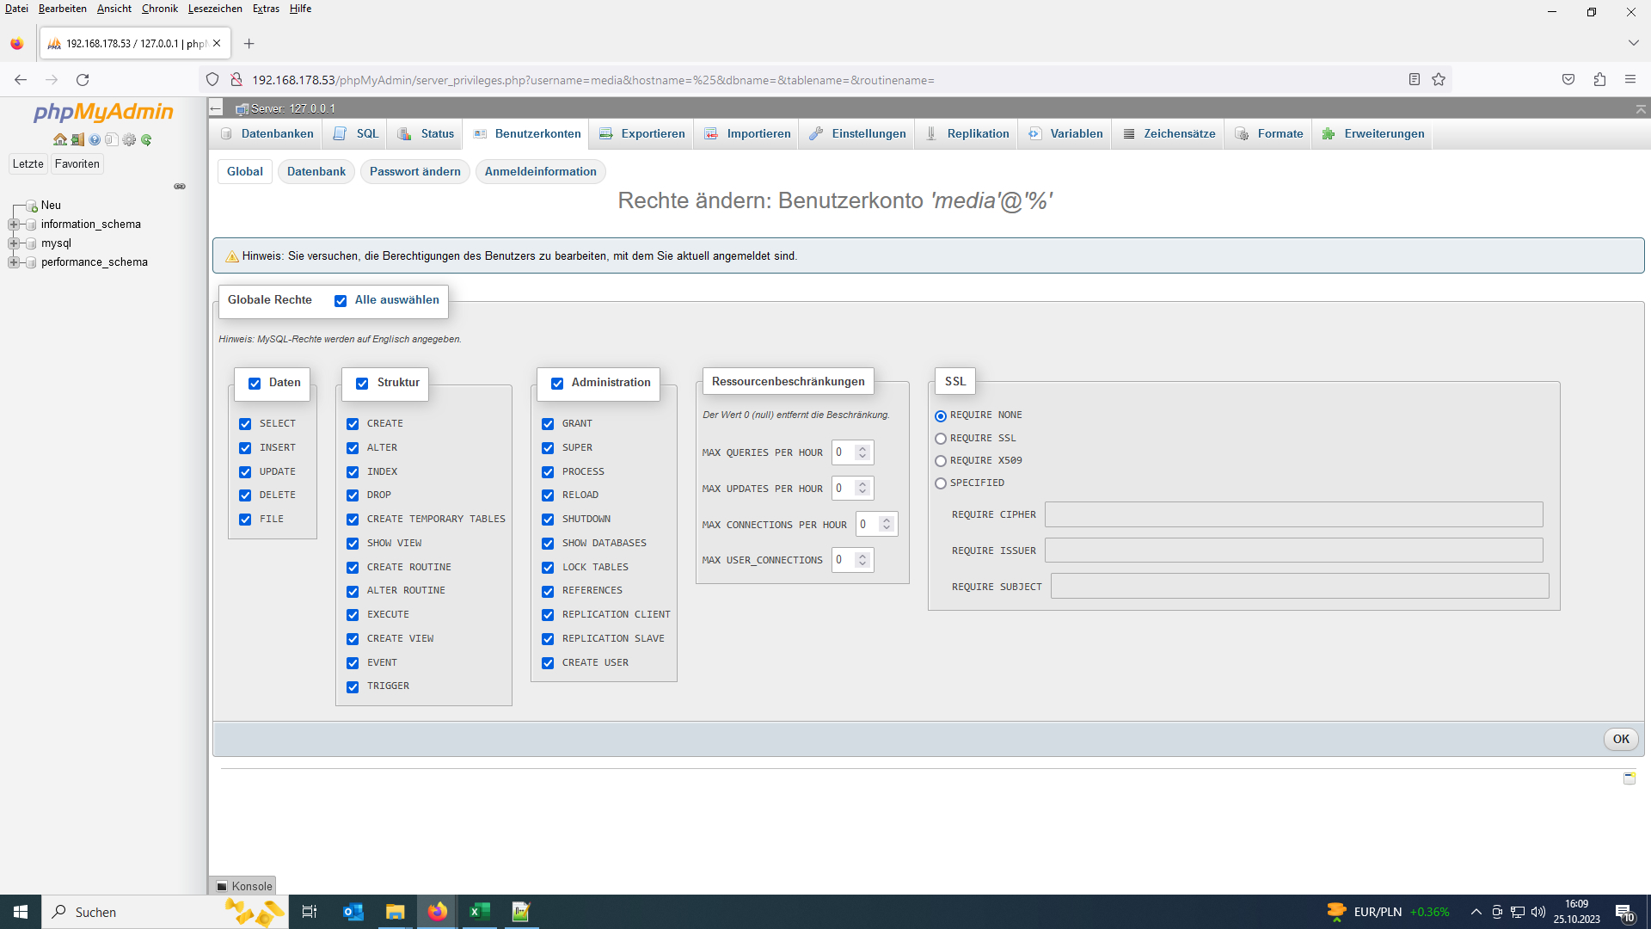The height and width of the screenshot is (929, 1651).
Task: Click the REQUIRE ISSUER input field
Action: tap(1293, 551)
